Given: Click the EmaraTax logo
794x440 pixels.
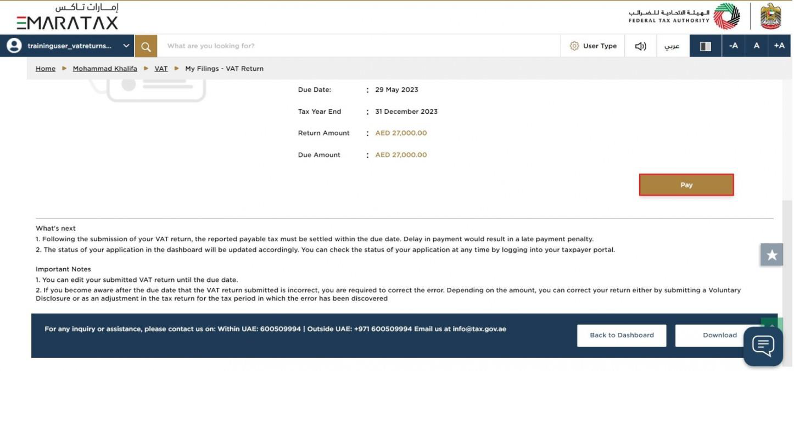Looking at the screenshot, I should [68, 16].
